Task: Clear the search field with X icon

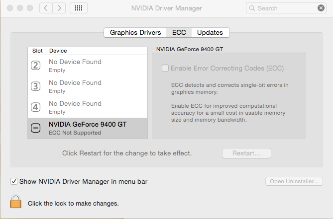Action: (321, 8)
